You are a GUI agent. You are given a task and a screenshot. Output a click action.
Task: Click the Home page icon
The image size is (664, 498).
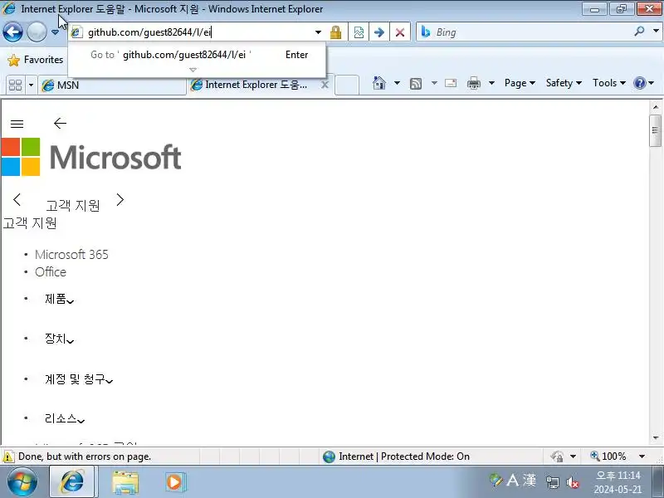379,83
